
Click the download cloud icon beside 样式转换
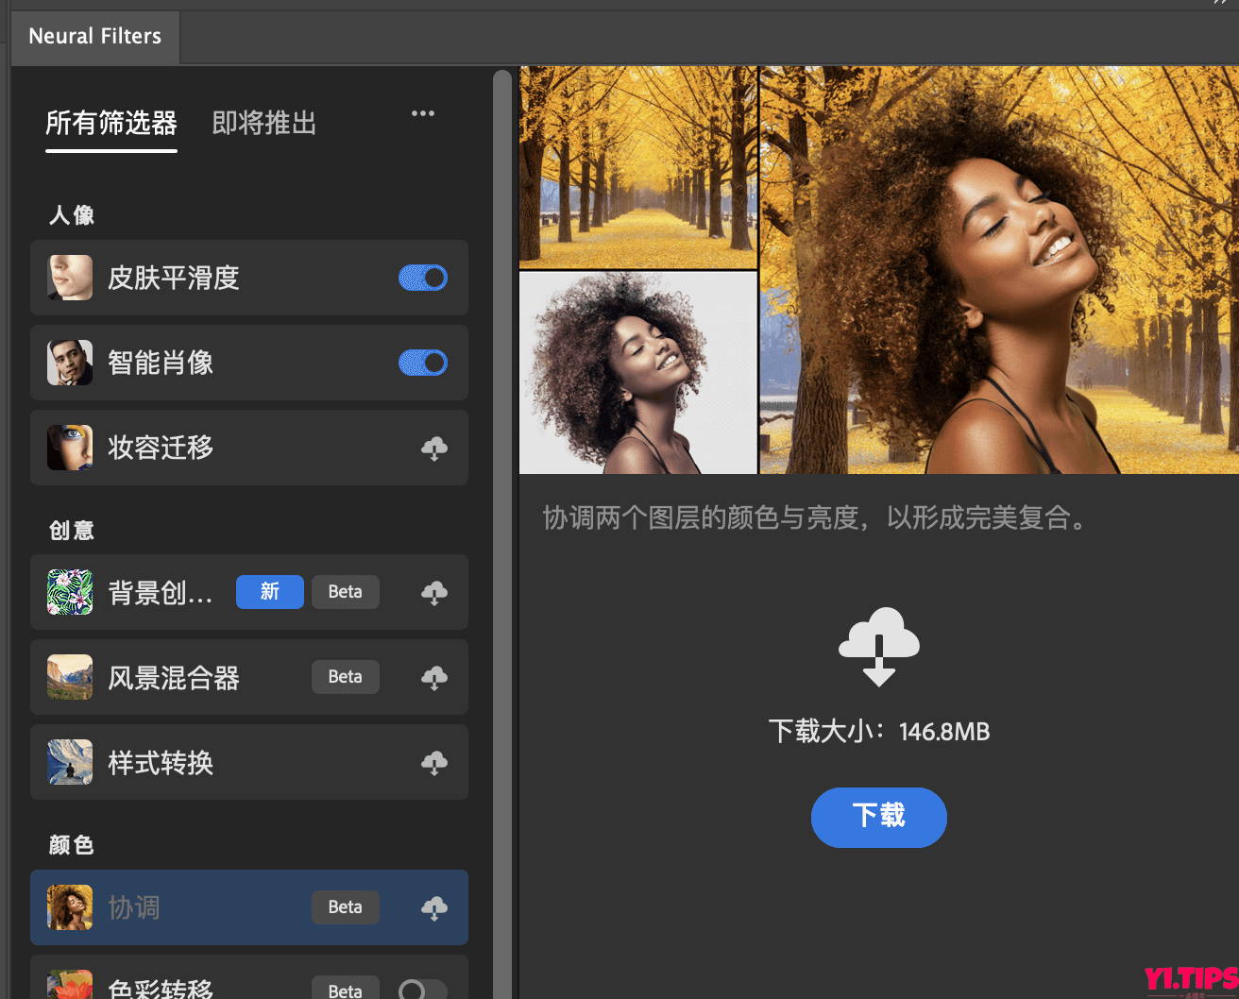(x=434, y=763)
